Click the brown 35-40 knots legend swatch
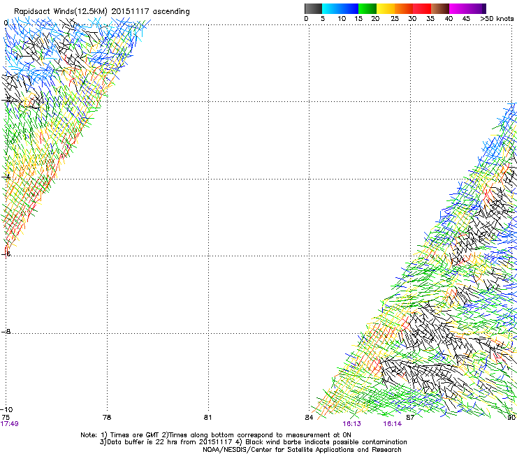 click(440, 8)
